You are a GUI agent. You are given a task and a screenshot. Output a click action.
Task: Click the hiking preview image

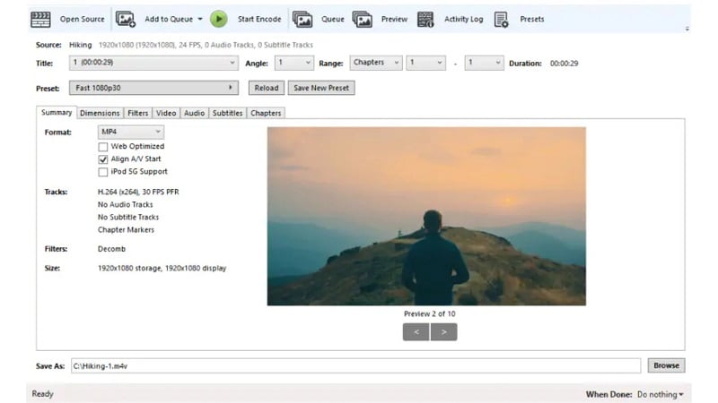click(426, 216)
